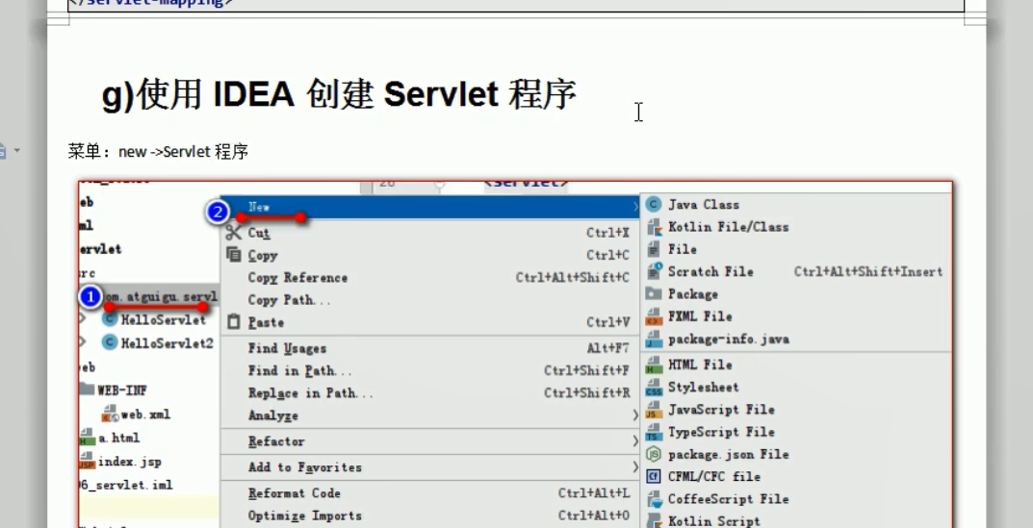Open the New submenu arrow
This screenshot has width=1033, height=528.
635,207
